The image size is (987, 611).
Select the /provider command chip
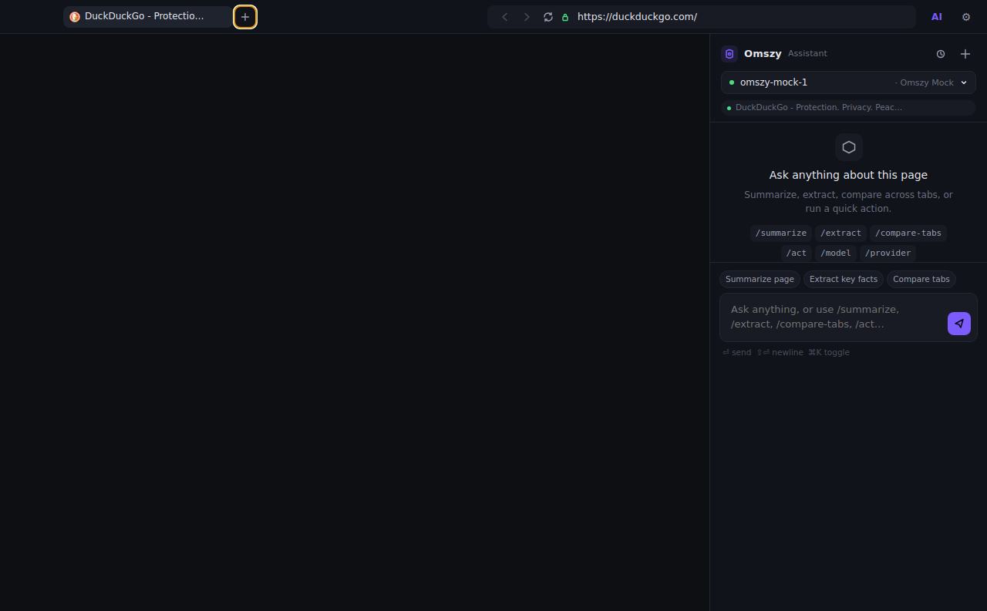click(x=888, y=253)
